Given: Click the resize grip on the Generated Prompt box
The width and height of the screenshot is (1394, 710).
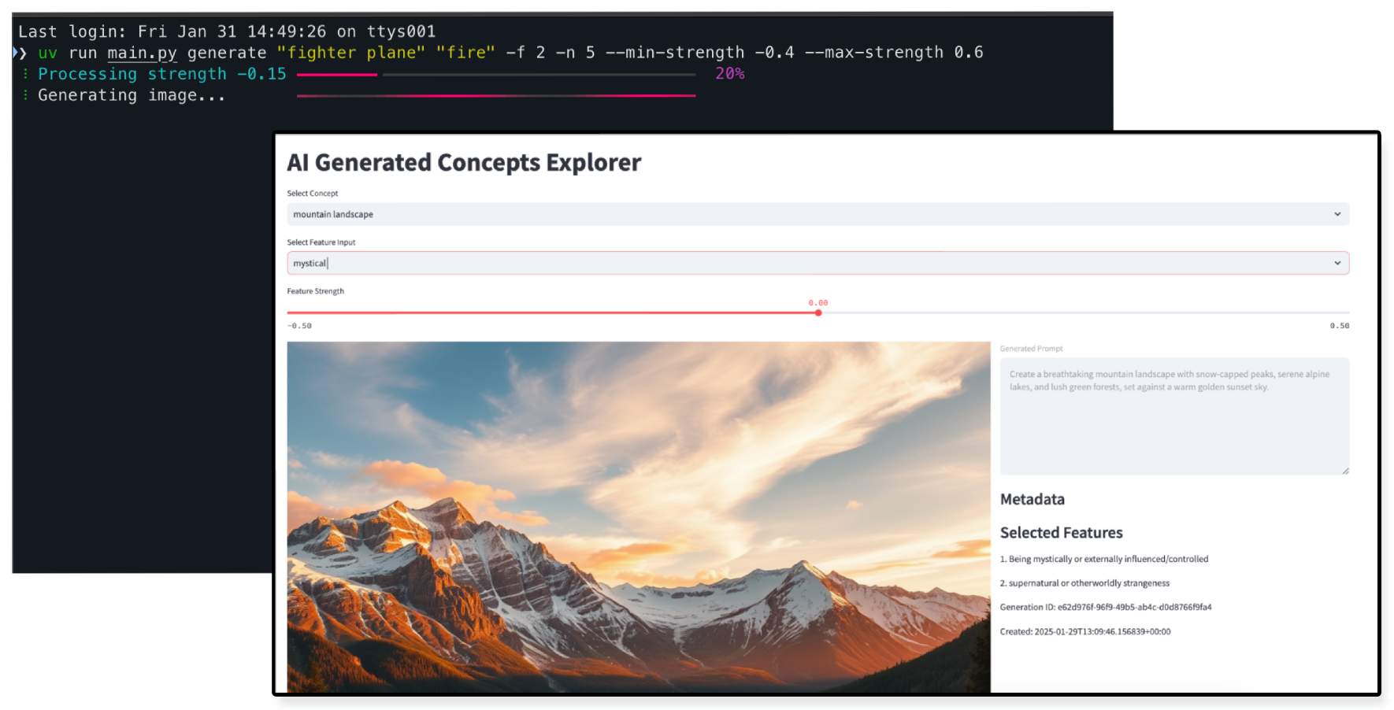Looking at the screenshot, I should click(1344, 469).
